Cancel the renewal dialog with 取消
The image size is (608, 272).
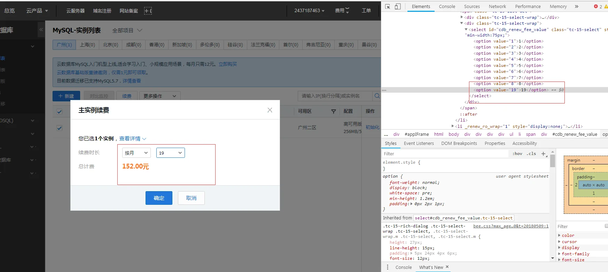[191, 198]
